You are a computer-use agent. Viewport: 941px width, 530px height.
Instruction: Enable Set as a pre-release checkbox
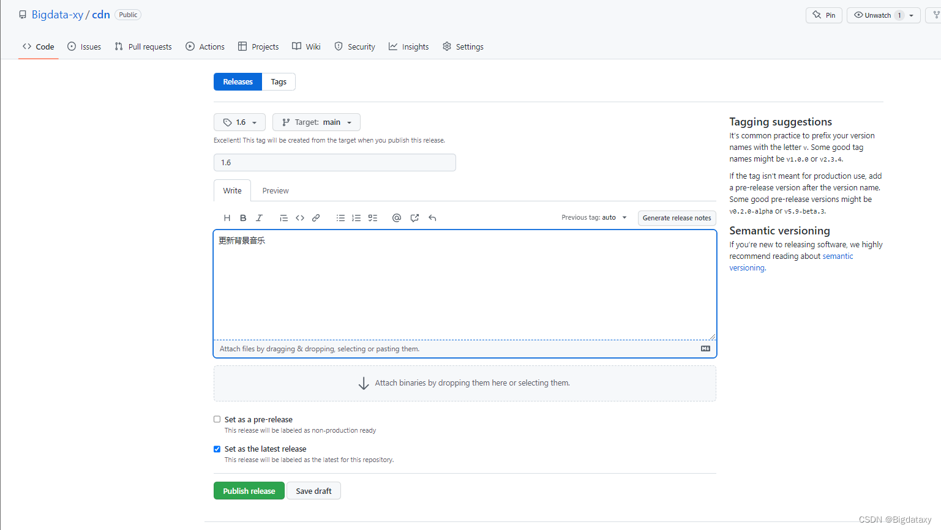coord(217,419)
